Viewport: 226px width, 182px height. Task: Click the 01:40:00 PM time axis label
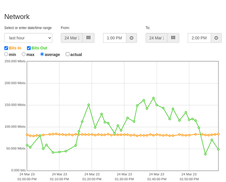(157, 179)
